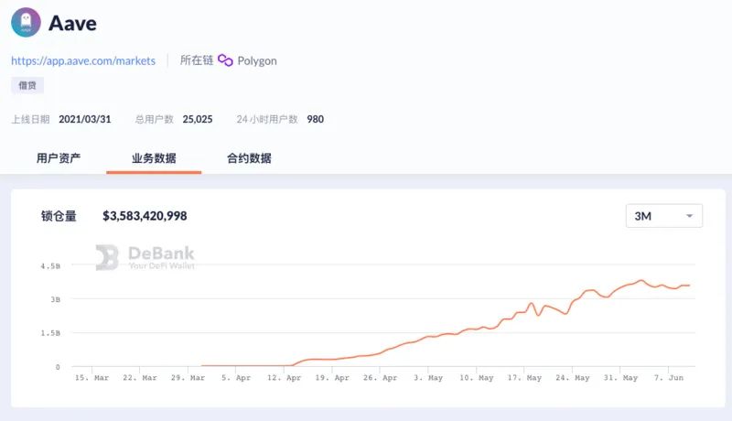Click the 17. May axis label
The height and width of the screenshot is (421, 732).
(524, 378)
